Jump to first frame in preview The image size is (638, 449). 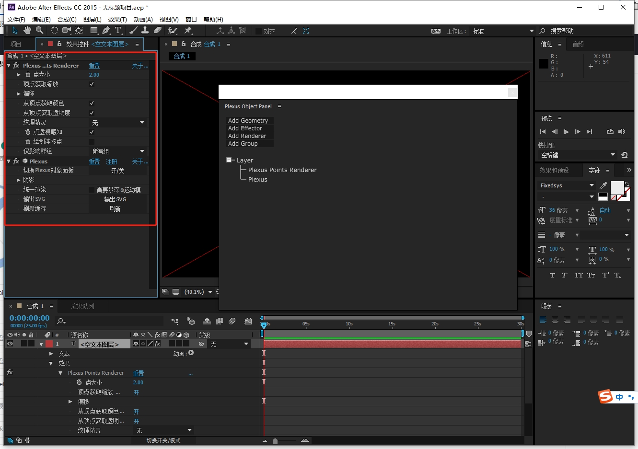543,132
